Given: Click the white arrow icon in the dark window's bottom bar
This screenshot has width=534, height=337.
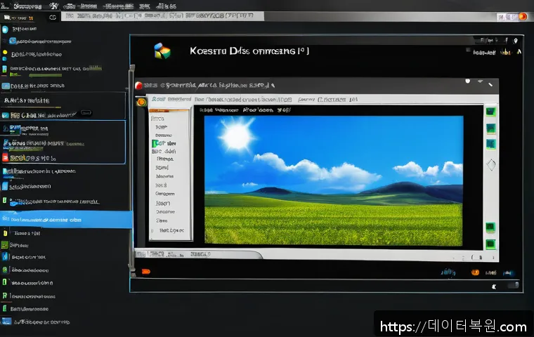Looking at the screenshot, I should 494,286.
